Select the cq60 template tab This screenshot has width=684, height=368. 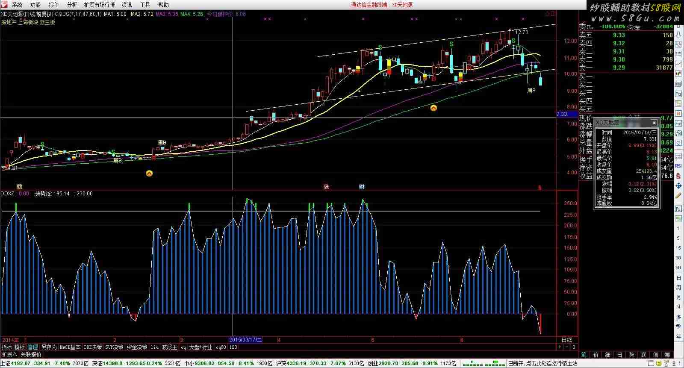[x=221, y=347]
